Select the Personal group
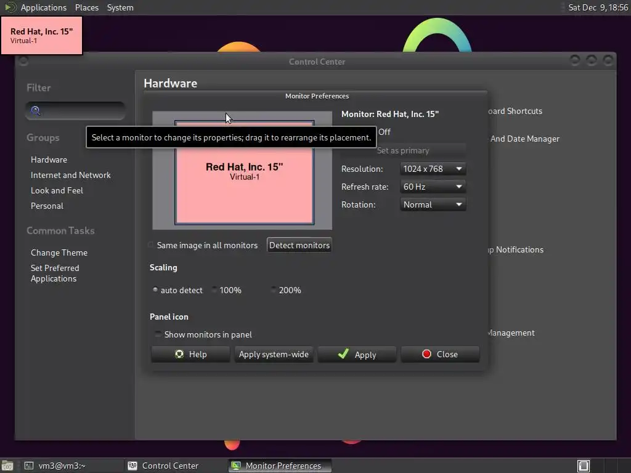631x473 pixels. tap(47, 206)
